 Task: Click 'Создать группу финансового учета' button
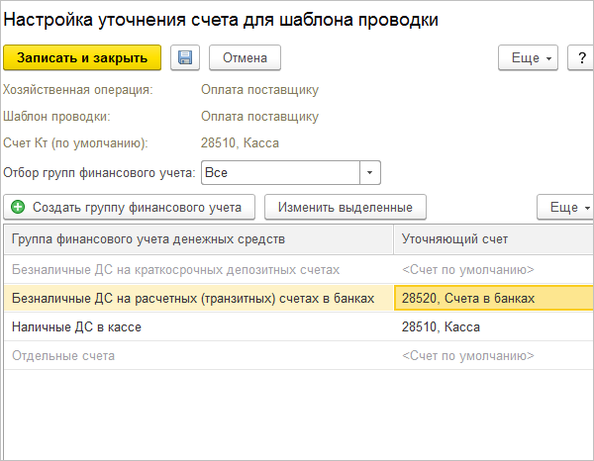[x=129, y=207]
